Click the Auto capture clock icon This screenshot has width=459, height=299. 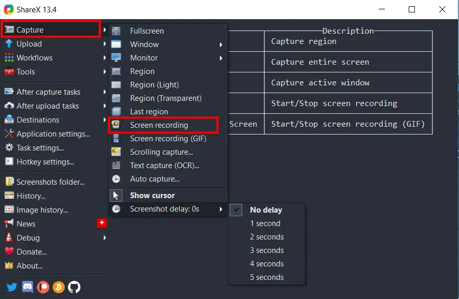[x=116, y=178]
